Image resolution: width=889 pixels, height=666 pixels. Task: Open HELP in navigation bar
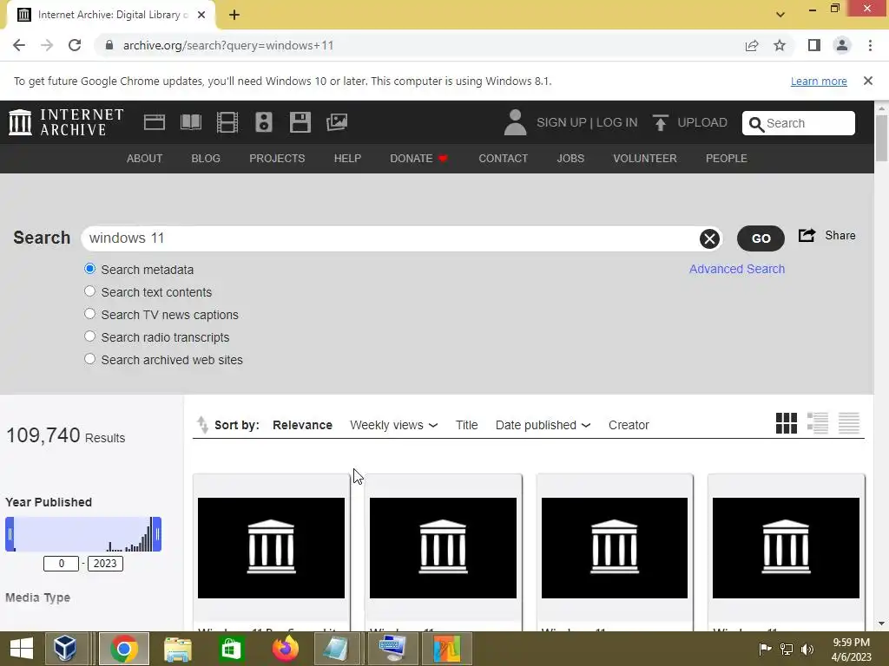coord(347,159)
